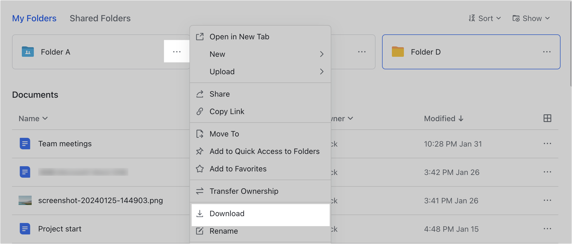Open the Project start document
This screenshot has height=244, width=572.
tap(59, 229)
